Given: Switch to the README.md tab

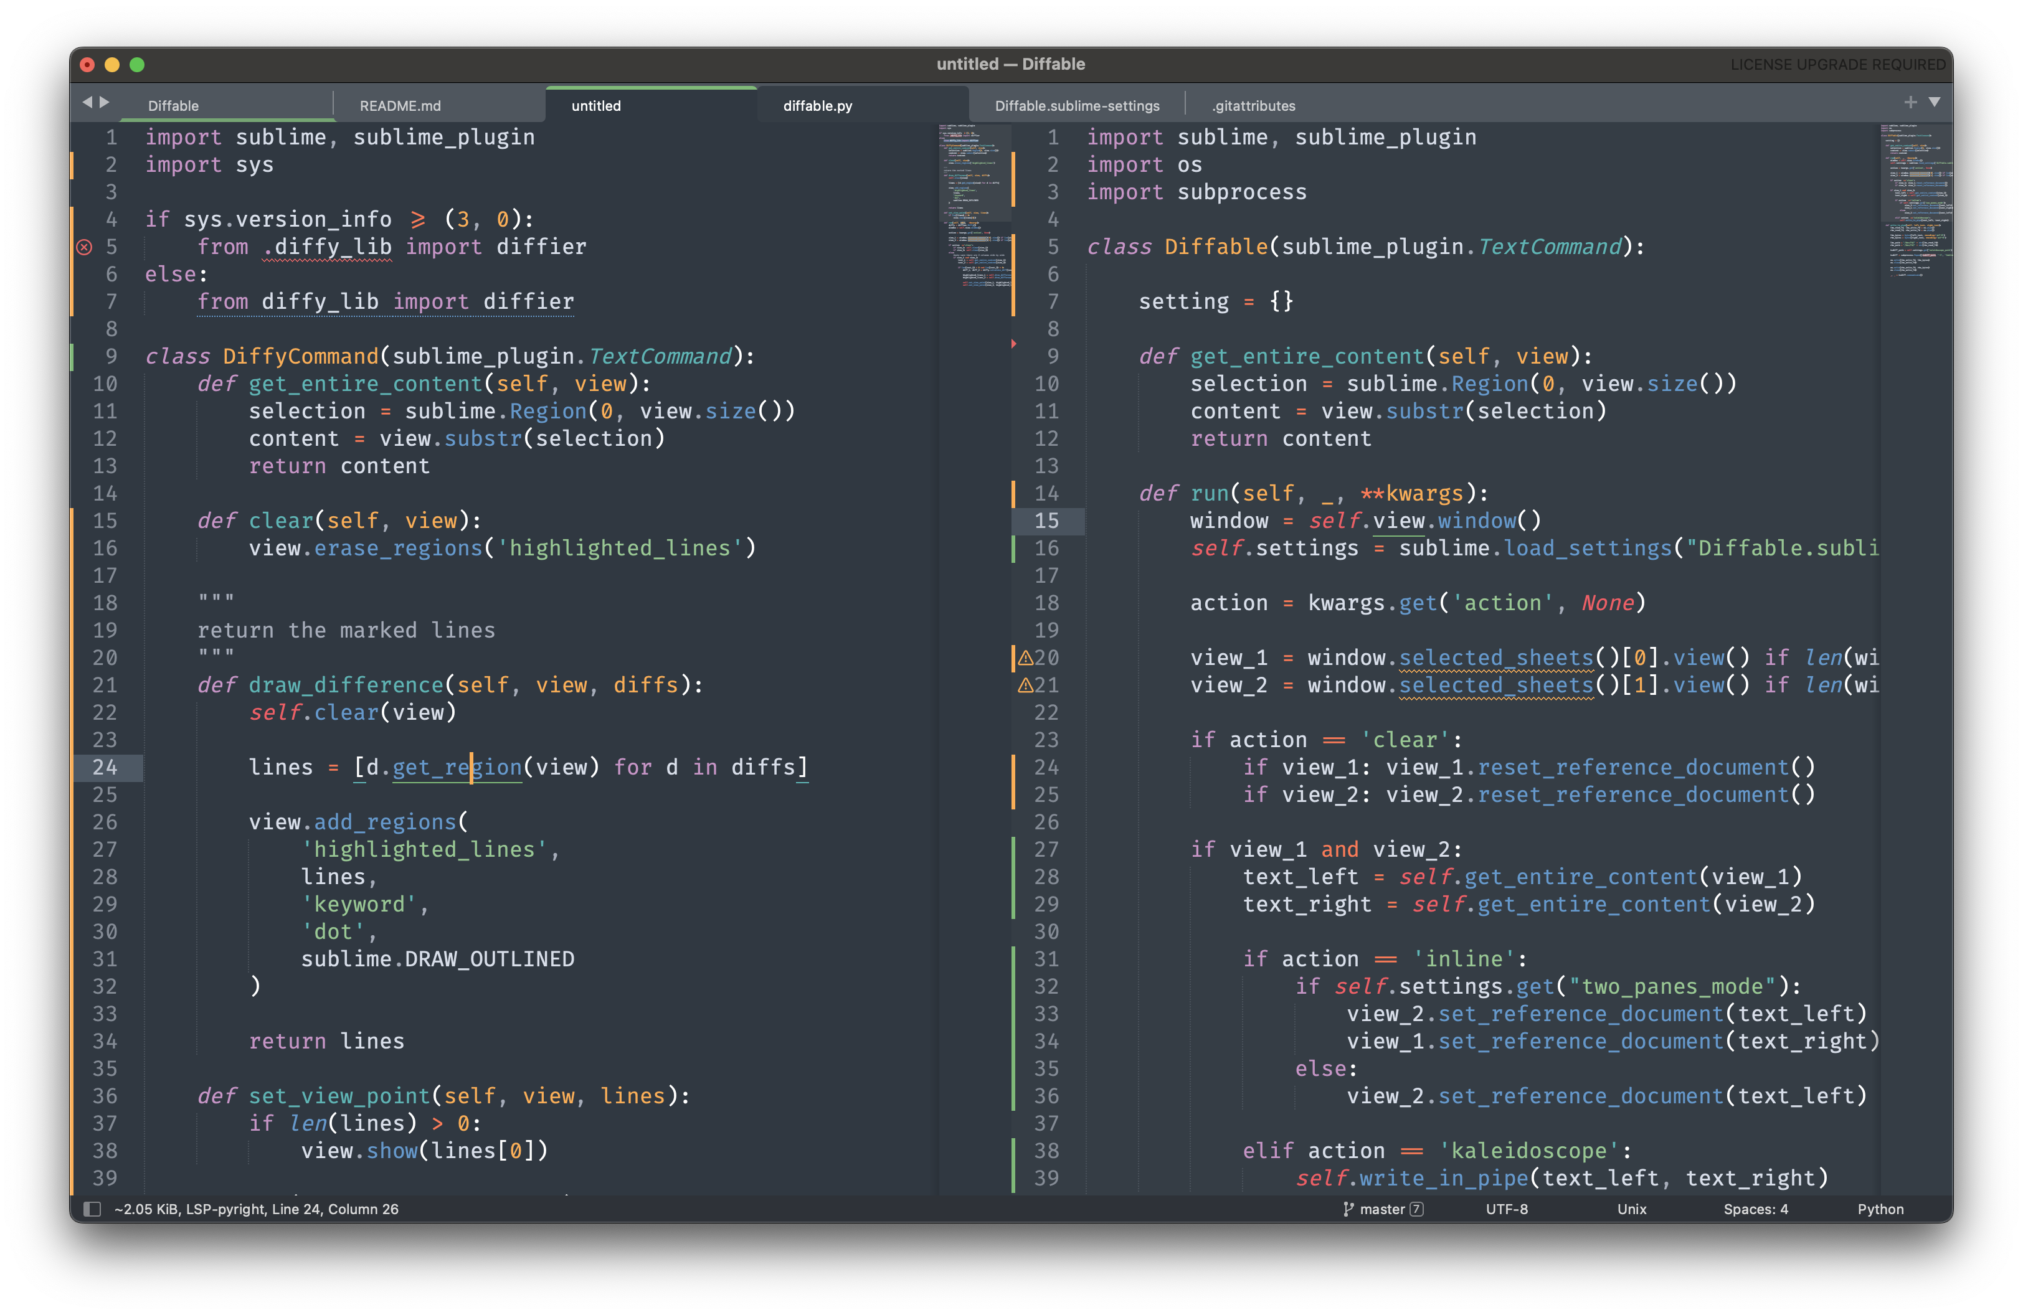Looking at the screenshot, I should (399, 106).
